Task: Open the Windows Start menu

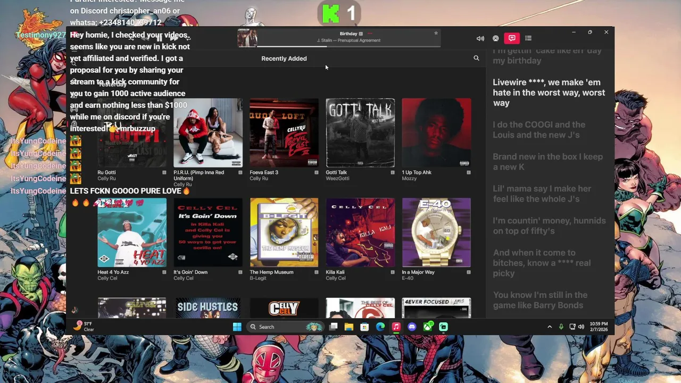Action: tap(237, 327)
